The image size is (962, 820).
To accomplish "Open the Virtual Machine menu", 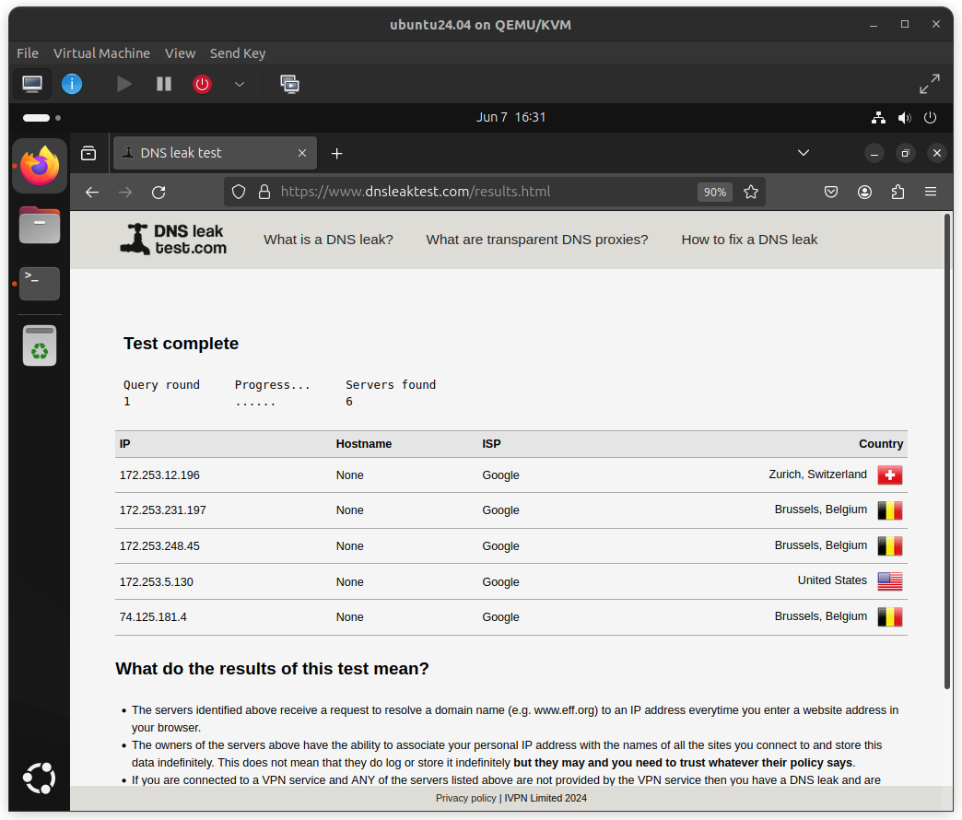I will coord(101,53).
